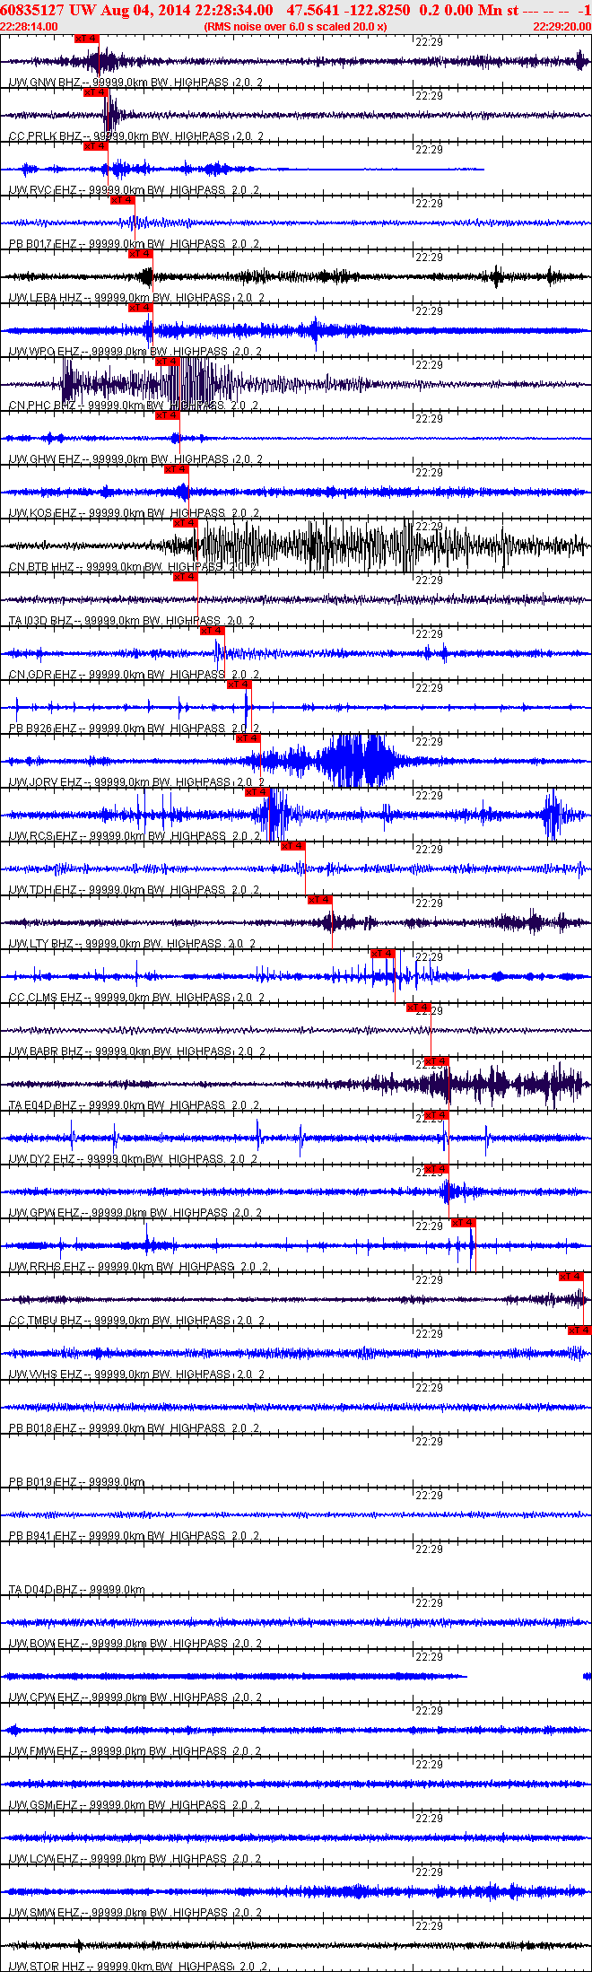Image resolution: width=592 pixels, height=1972 pixels.
Task: Click the red pick flag on UW.GNW trace
Action: pyautogui.click(x=87, y=39)
